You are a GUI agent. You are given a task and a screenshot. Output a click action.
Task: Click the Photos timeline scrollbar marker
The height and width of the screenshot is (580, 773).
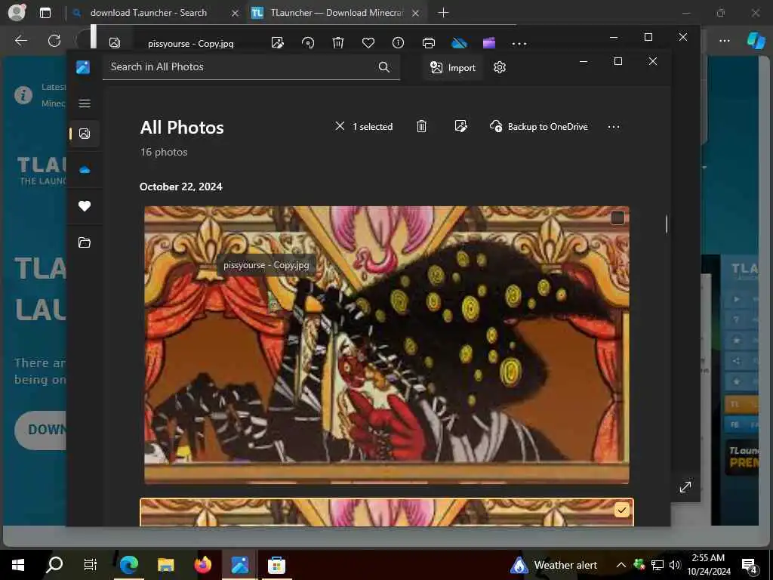667,224
